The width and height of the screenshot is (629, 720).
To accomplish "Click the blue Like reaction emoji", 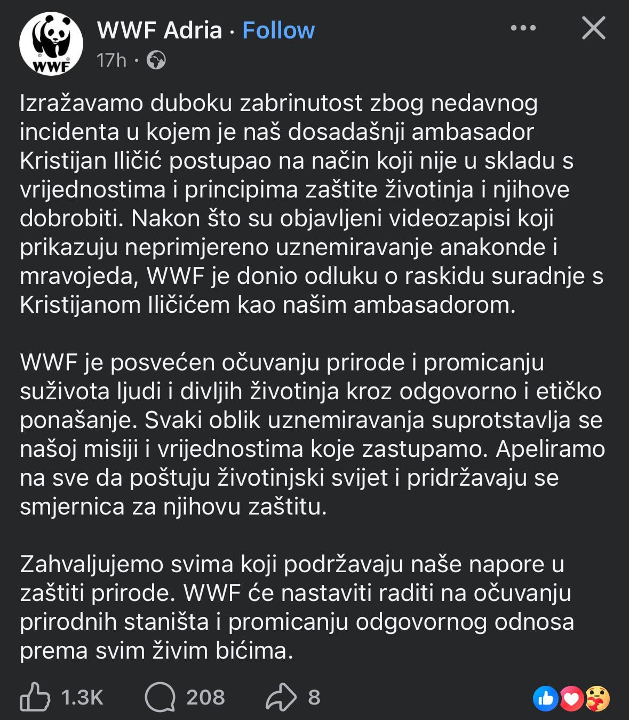I will click(x=545, y=698).
